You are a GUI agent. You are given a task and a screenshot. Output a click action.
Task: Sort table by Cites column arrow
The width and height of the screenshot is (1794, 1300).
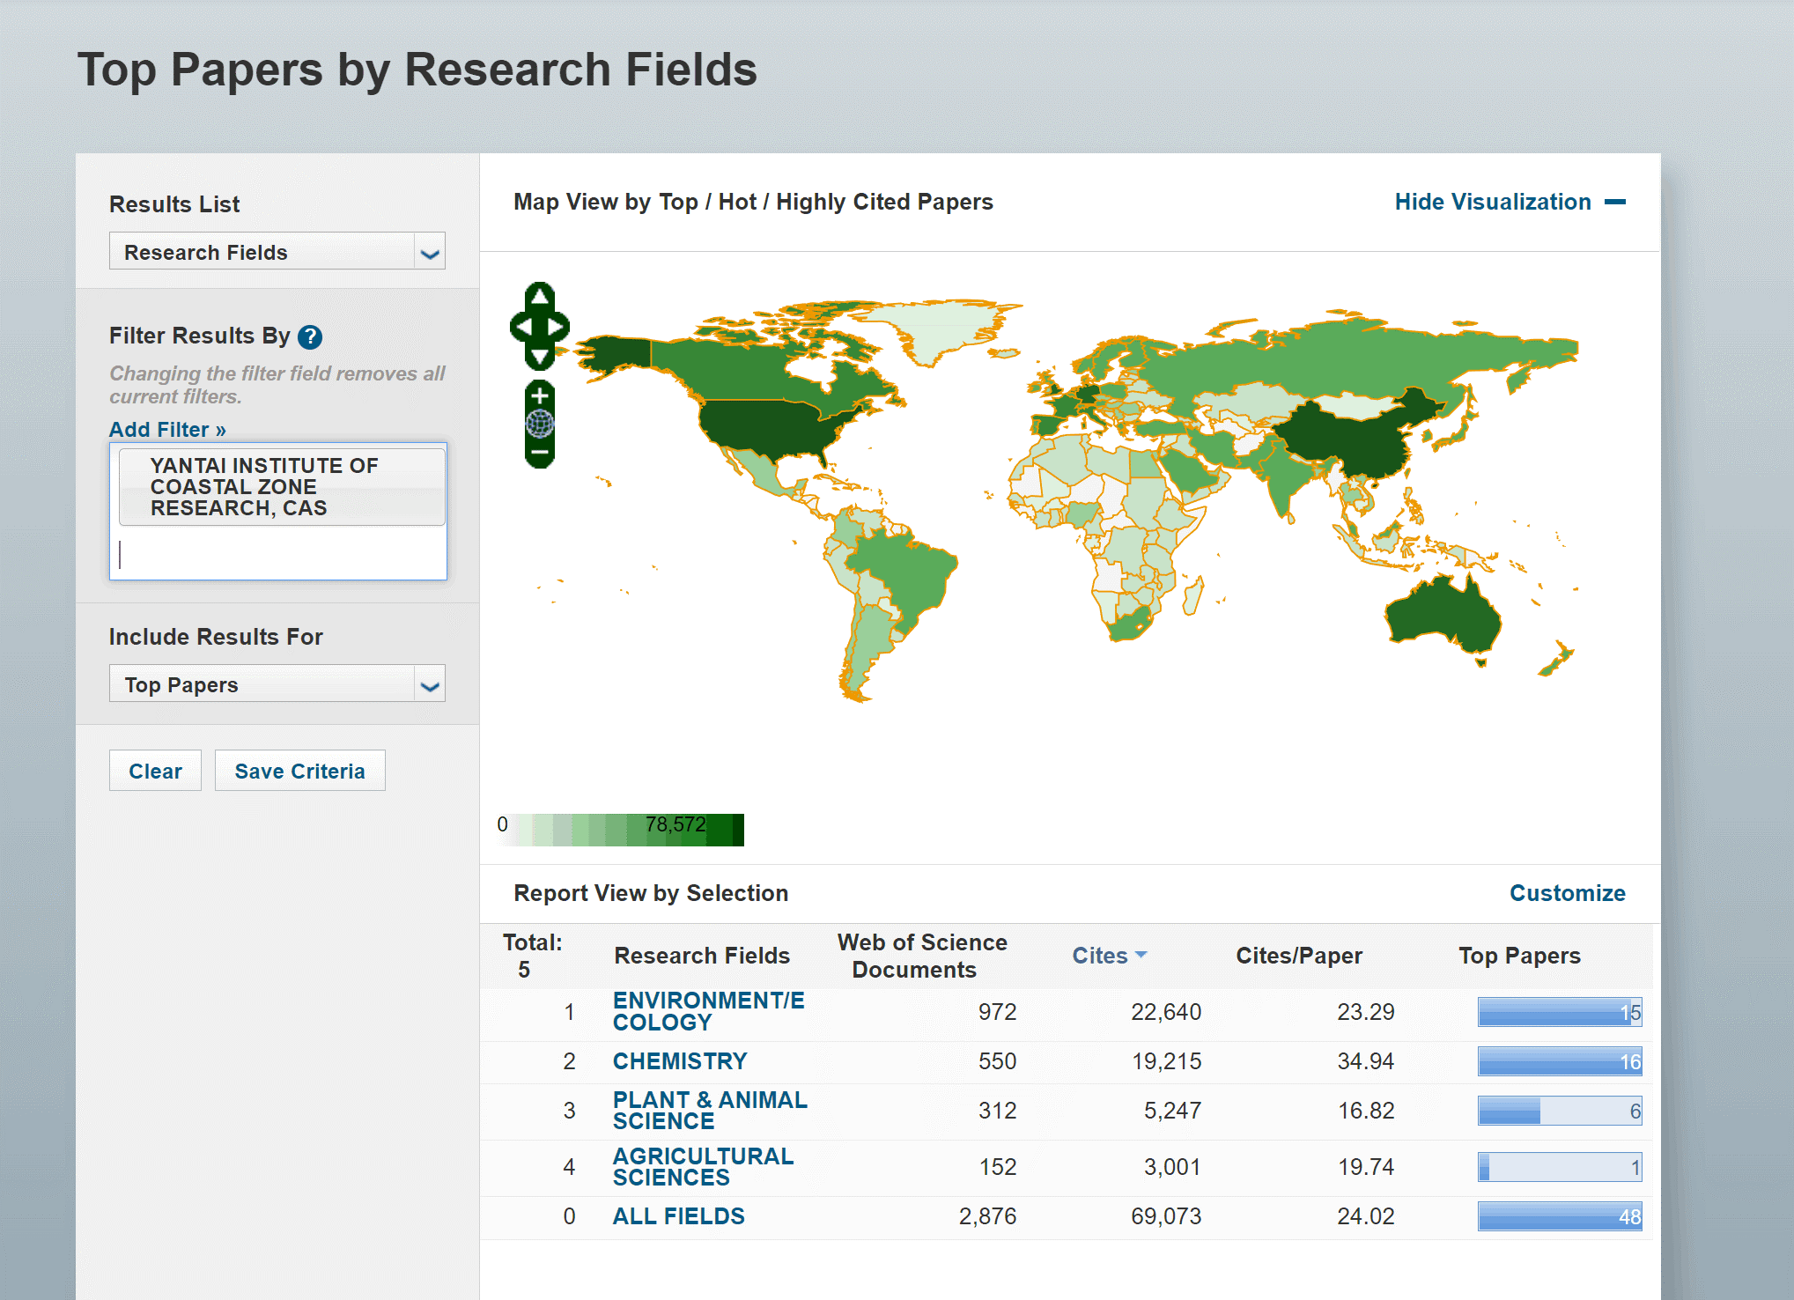pyautogui.click(x=1141, y=955)
